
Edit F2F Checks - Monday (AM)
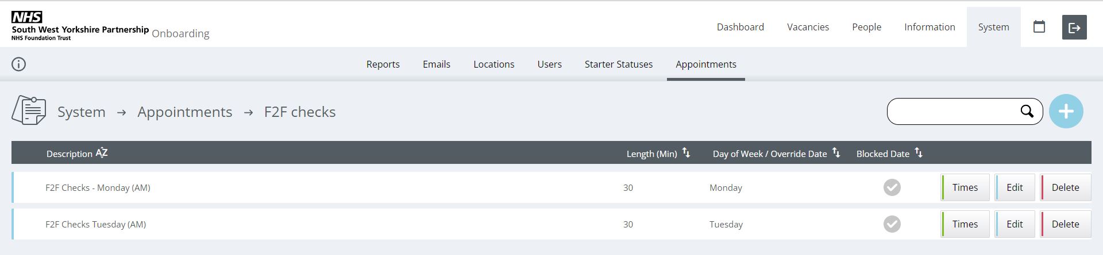pyautogui.click(x=1015, y=187)
